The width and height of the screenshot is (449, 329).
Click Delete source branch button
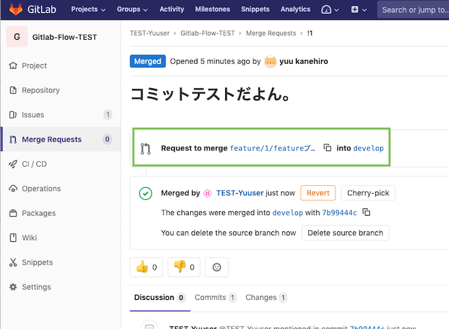click(345, 233)
